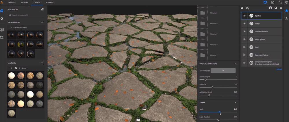Delete selected layer with trash icon
This screenshot has height=122, width=289.
coord(281,8)
